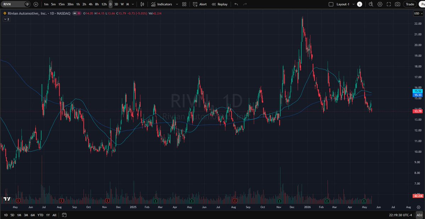Click the Trade button
The image size is (425, 219).
(410, 4)
